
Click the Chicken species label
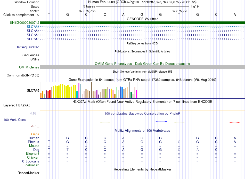pos(33,157)
